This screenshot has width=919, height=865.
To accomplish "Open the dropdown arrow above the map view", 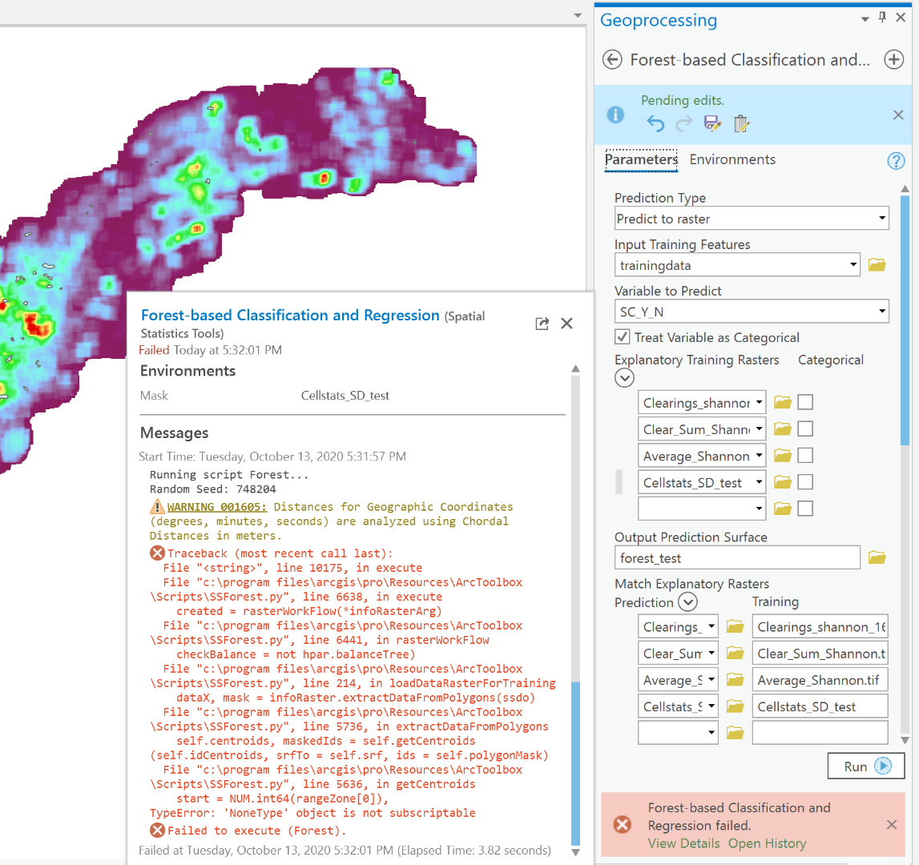I will (578, 15).
